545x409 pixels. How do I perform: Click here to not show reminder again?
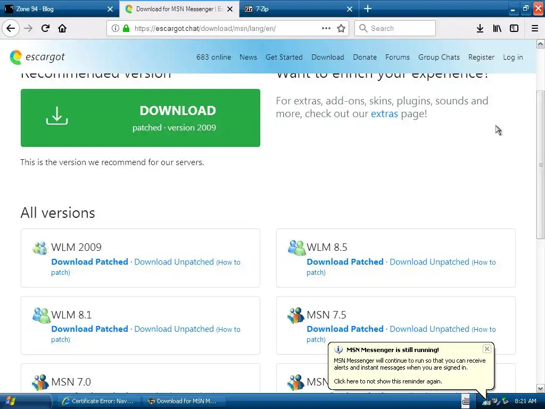click(388, 381)
